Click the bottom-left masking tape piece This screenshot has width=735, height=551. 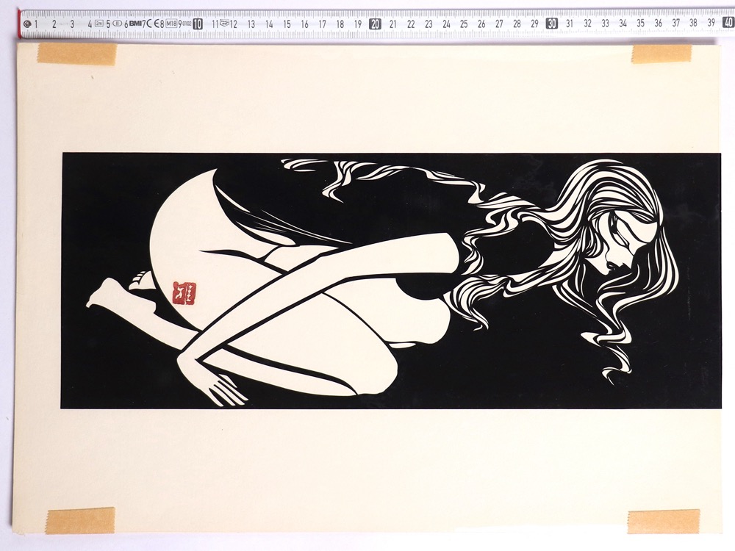click(x=80, y=520)
